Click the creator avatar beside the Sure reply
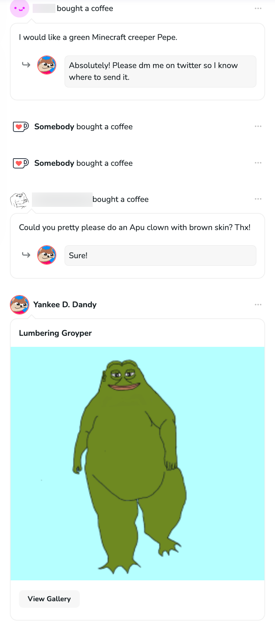 click(46, 255)
